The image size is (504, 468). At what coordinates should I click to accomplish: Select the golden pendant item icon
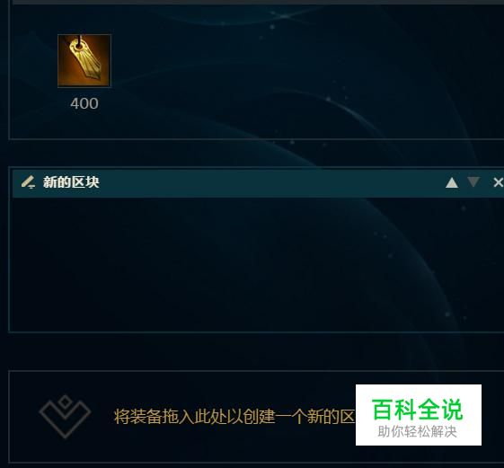pyautogui.click(x=84, y=61)
